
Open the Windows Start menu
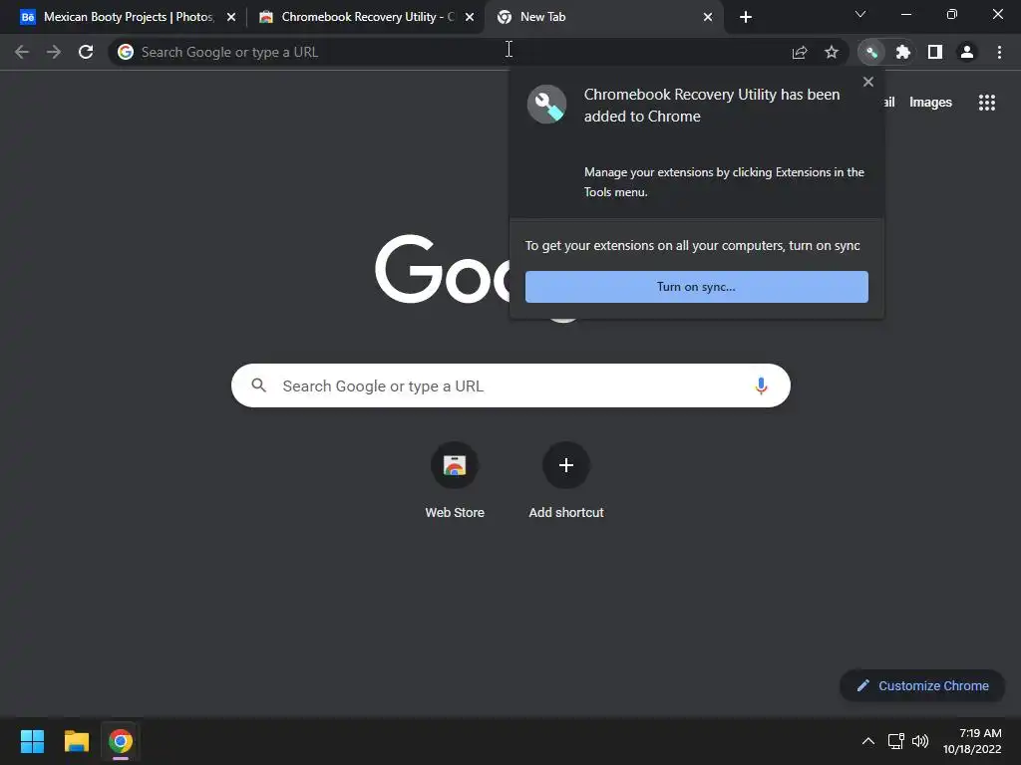coord(32,741)
